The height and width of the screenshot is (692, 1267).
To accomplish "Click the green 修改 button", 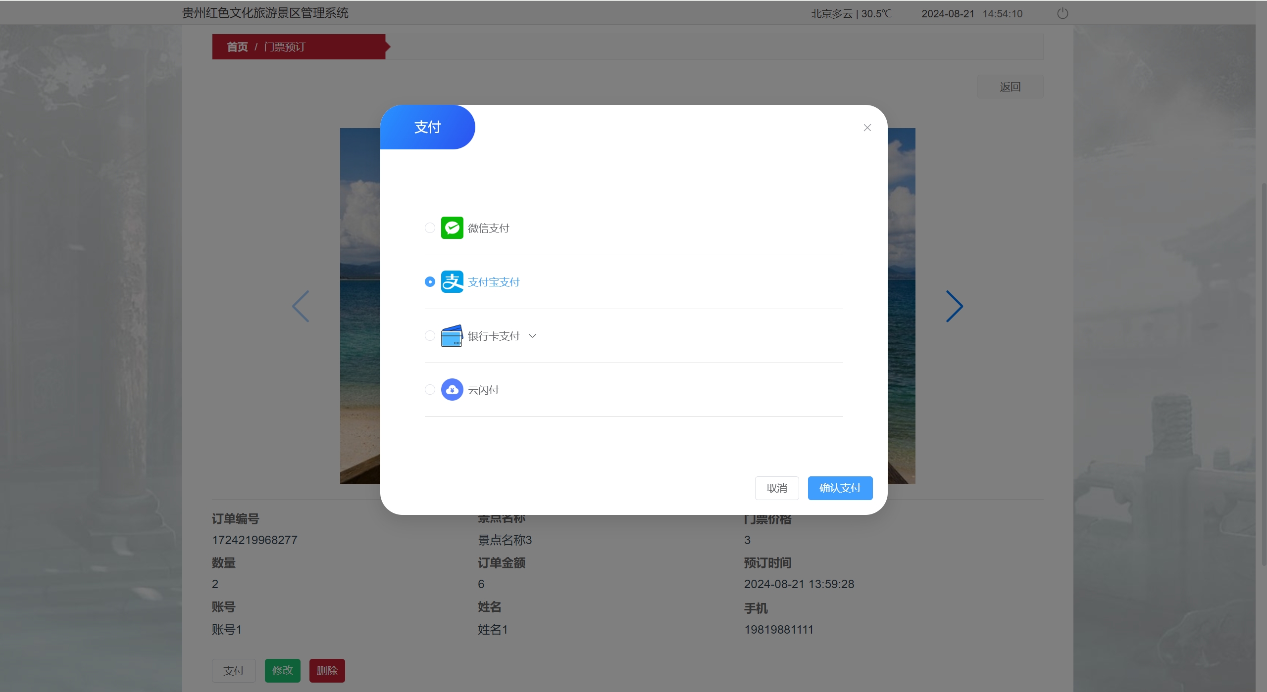I will pos(282,670).
